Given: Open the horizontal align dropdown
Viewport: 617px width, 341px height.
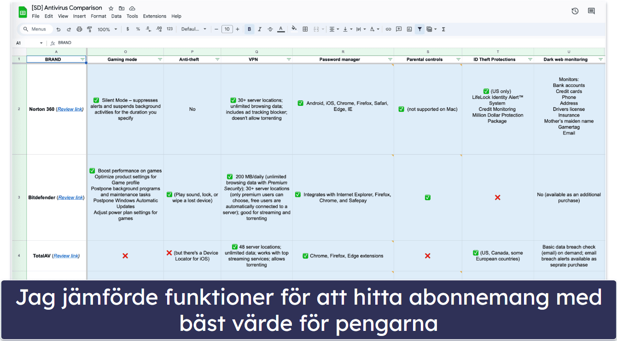Looking at the screenshot, I should (334, 29).
